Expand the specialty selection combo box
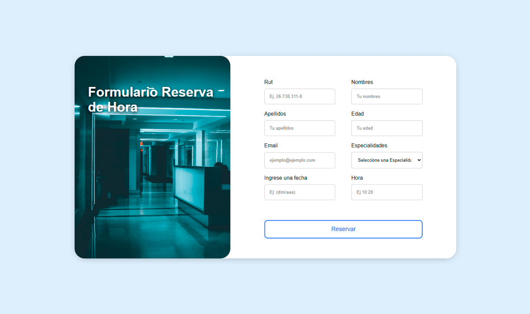530x314 pixels. pyautogui.click(x=386, y=160)
